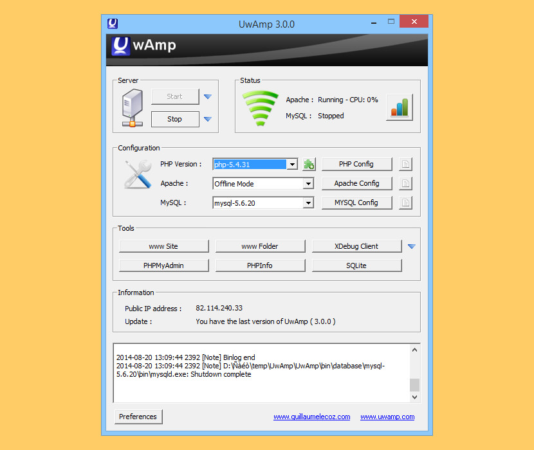Click the log output text area
This screenshot has height=450, width=534.
pyautogui.click(x=262, y=373)
